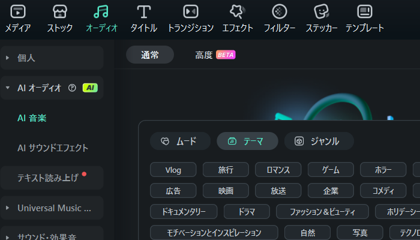This screenshot has width=420, height=240.
Task: Choose the ロマンス theme tag
Action: point(278,170)
